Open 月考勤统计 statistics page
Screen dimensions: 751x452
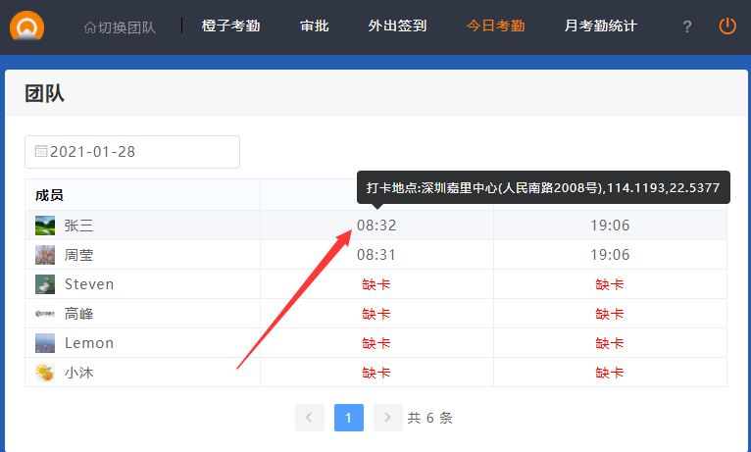(600, 26)
